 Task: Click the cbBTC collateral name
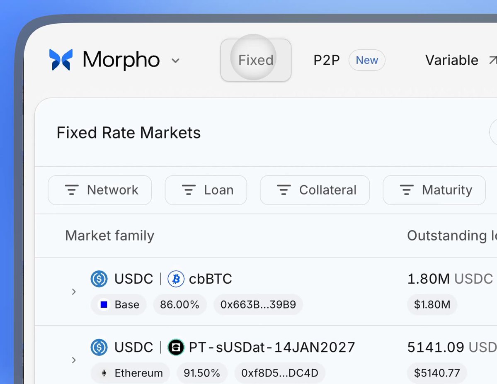click(x=211, y=279)
